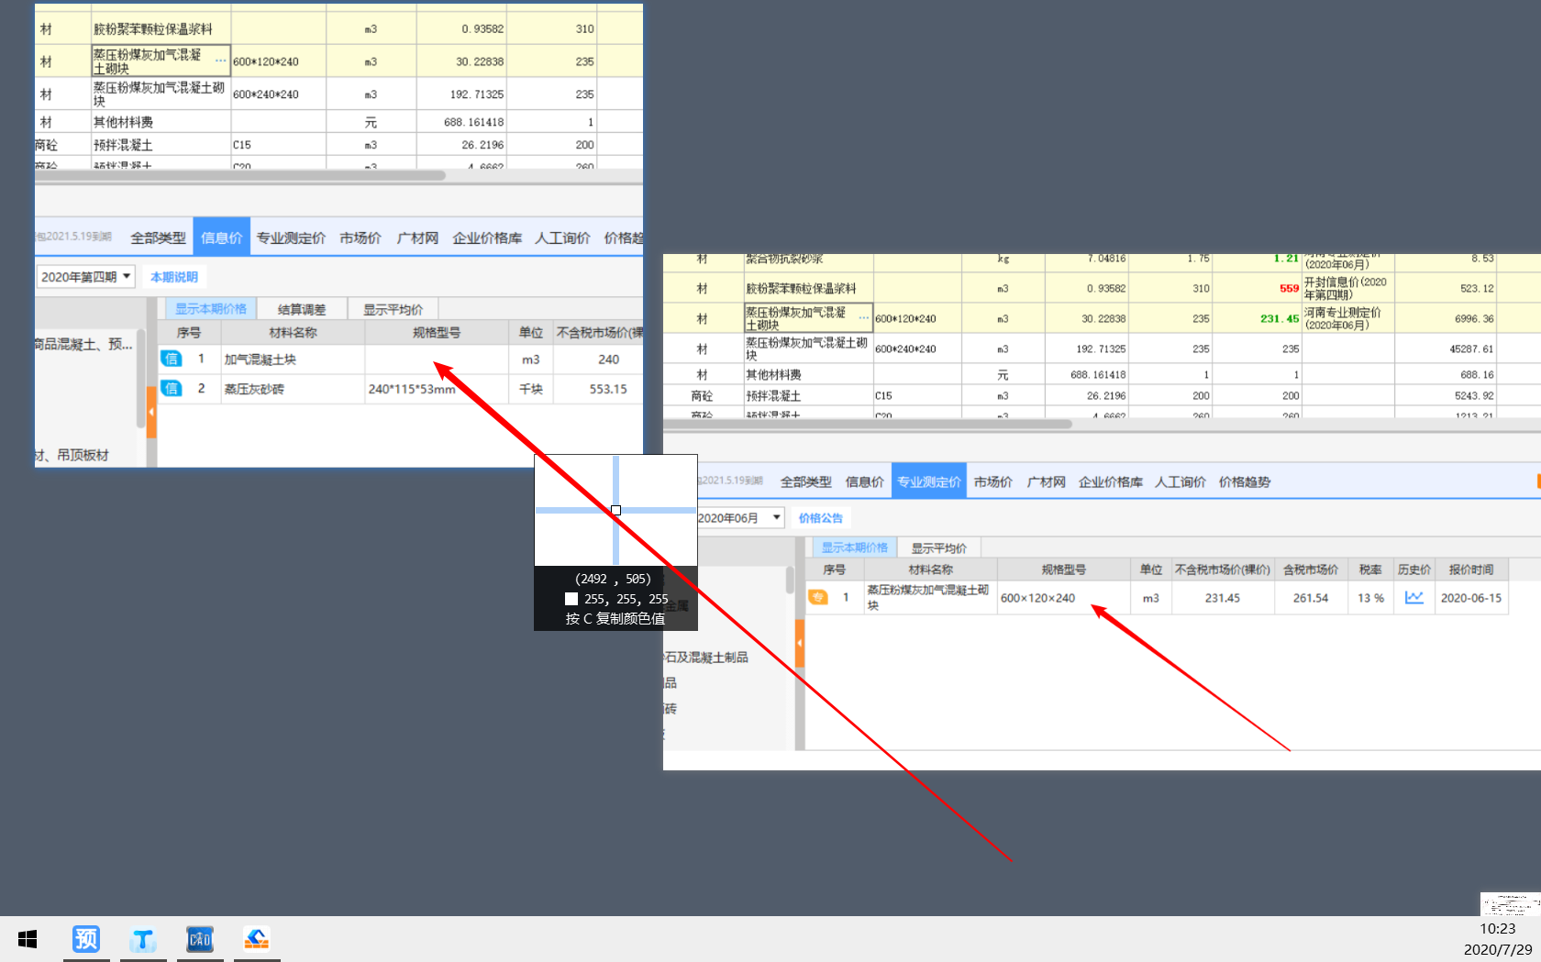Viewport: 1541px width, 962px height.
Task: Click the 2020-06-15 quote date cell
Action: (x=1471, y=598)
